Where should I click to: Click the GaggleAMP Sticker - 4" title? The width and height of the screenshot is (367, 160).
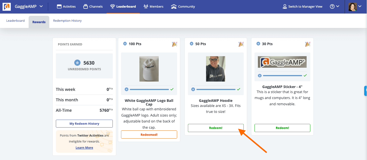click(282, 87)
